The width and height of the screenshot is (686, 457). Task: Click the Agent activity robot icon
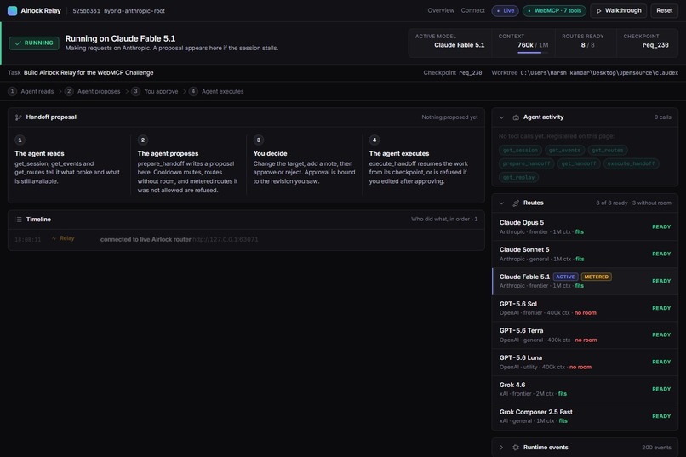coord(516,117)
